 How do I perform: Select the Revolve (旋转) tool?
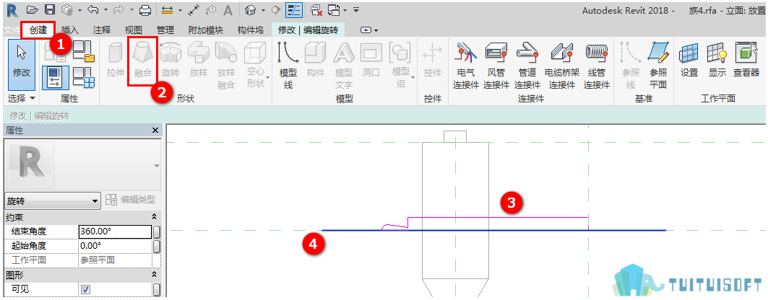171,60
